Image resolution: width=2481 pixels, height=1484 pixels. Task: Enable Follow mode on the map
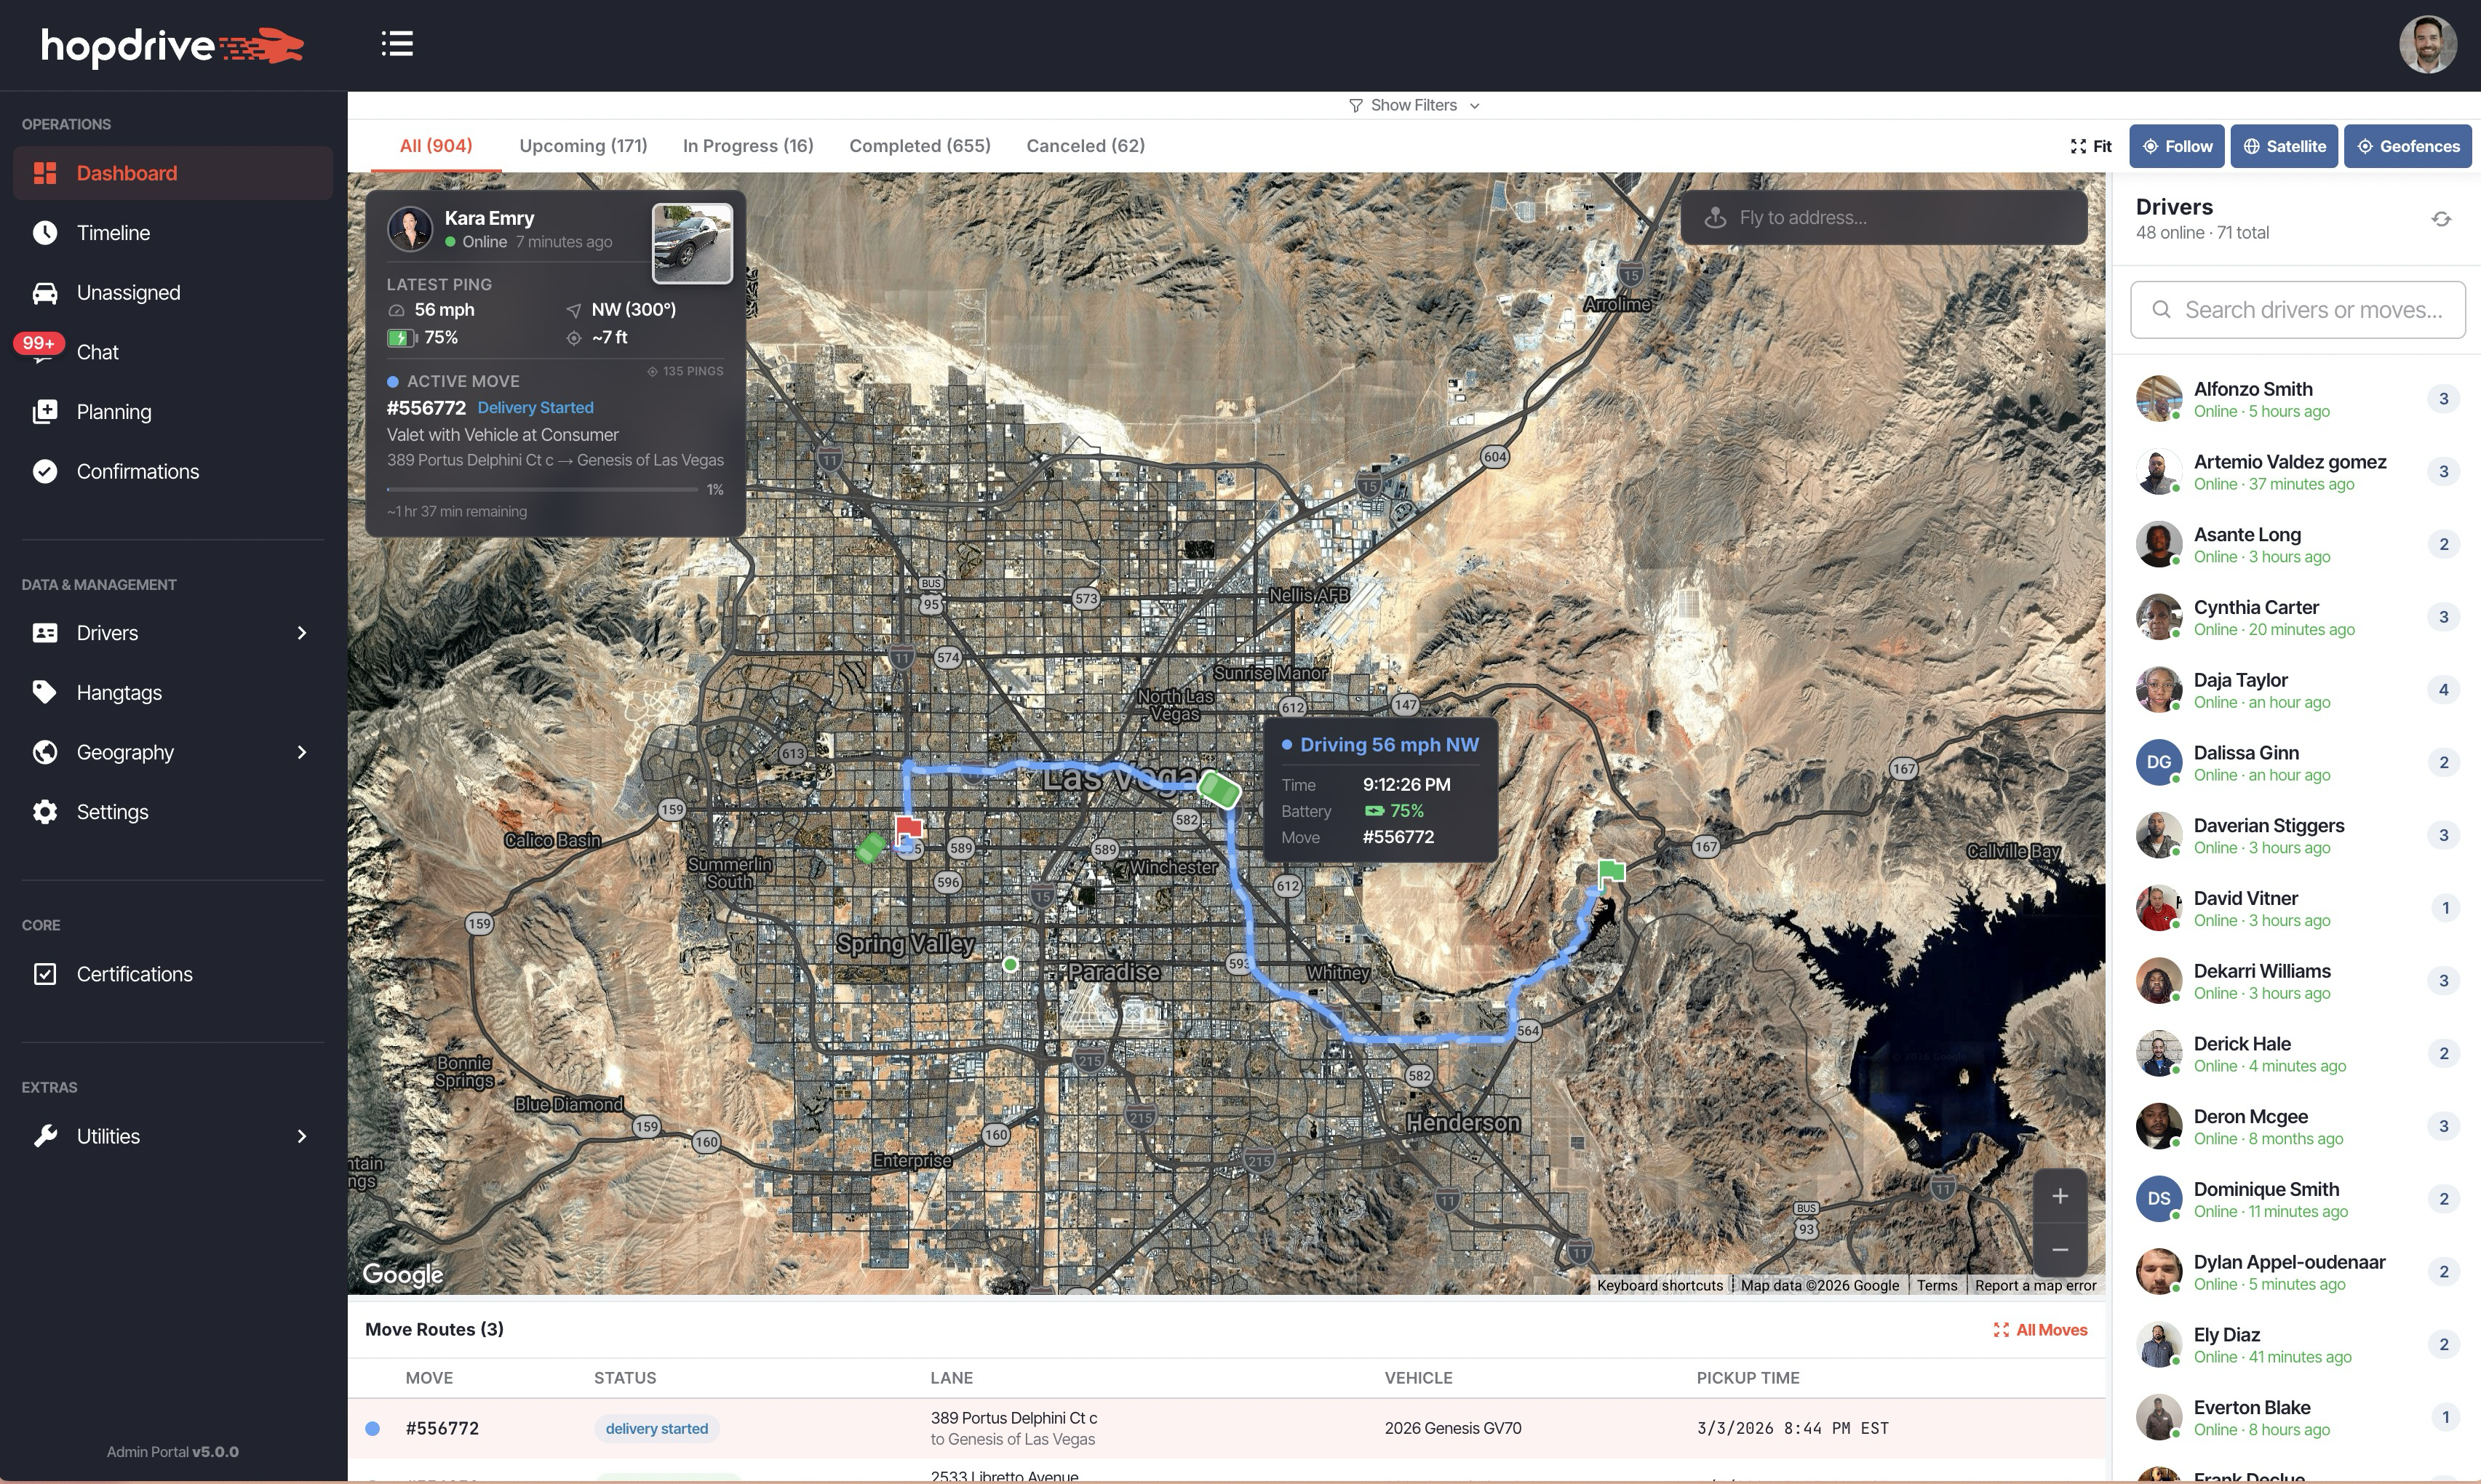point(2177,146)
